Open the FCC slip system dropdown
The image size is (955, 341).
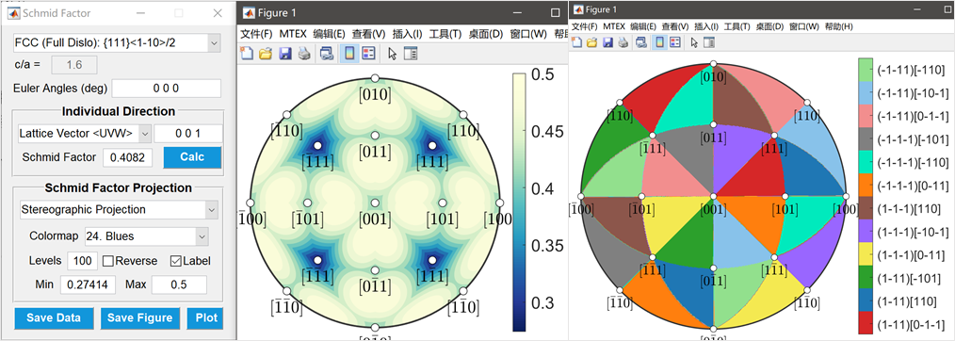[117, 42]
